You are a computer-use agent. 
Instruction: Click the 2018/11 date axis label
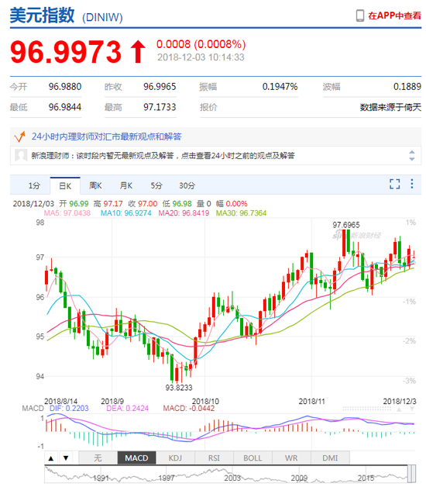[x=311, y=401]
